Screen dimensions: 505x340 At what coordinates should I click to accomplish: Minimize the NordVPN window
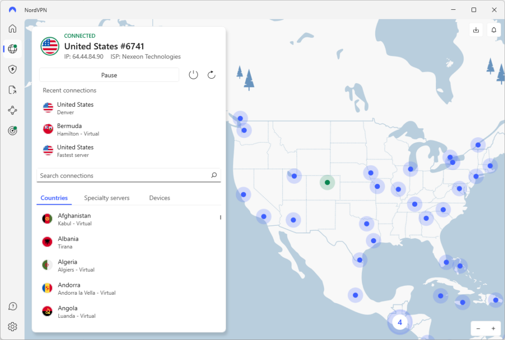coord(453,10)
